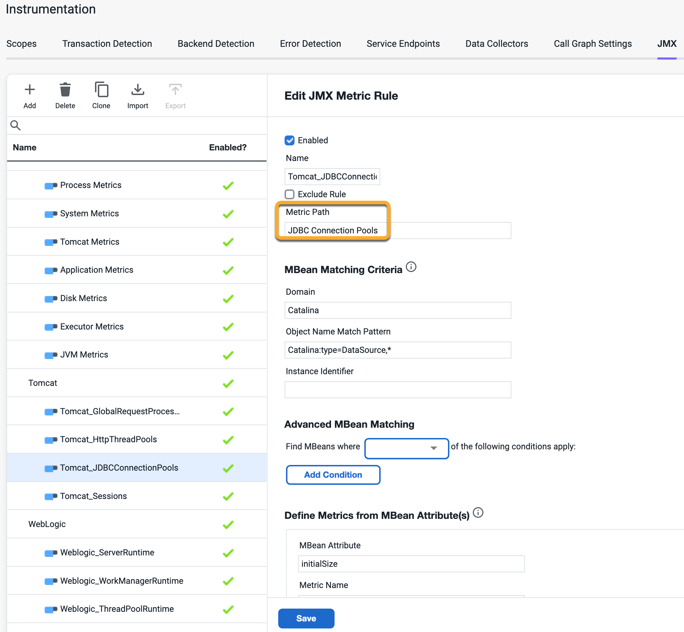
Task: Select Tomcat Metrics rule name
Action: coord(90,242)
